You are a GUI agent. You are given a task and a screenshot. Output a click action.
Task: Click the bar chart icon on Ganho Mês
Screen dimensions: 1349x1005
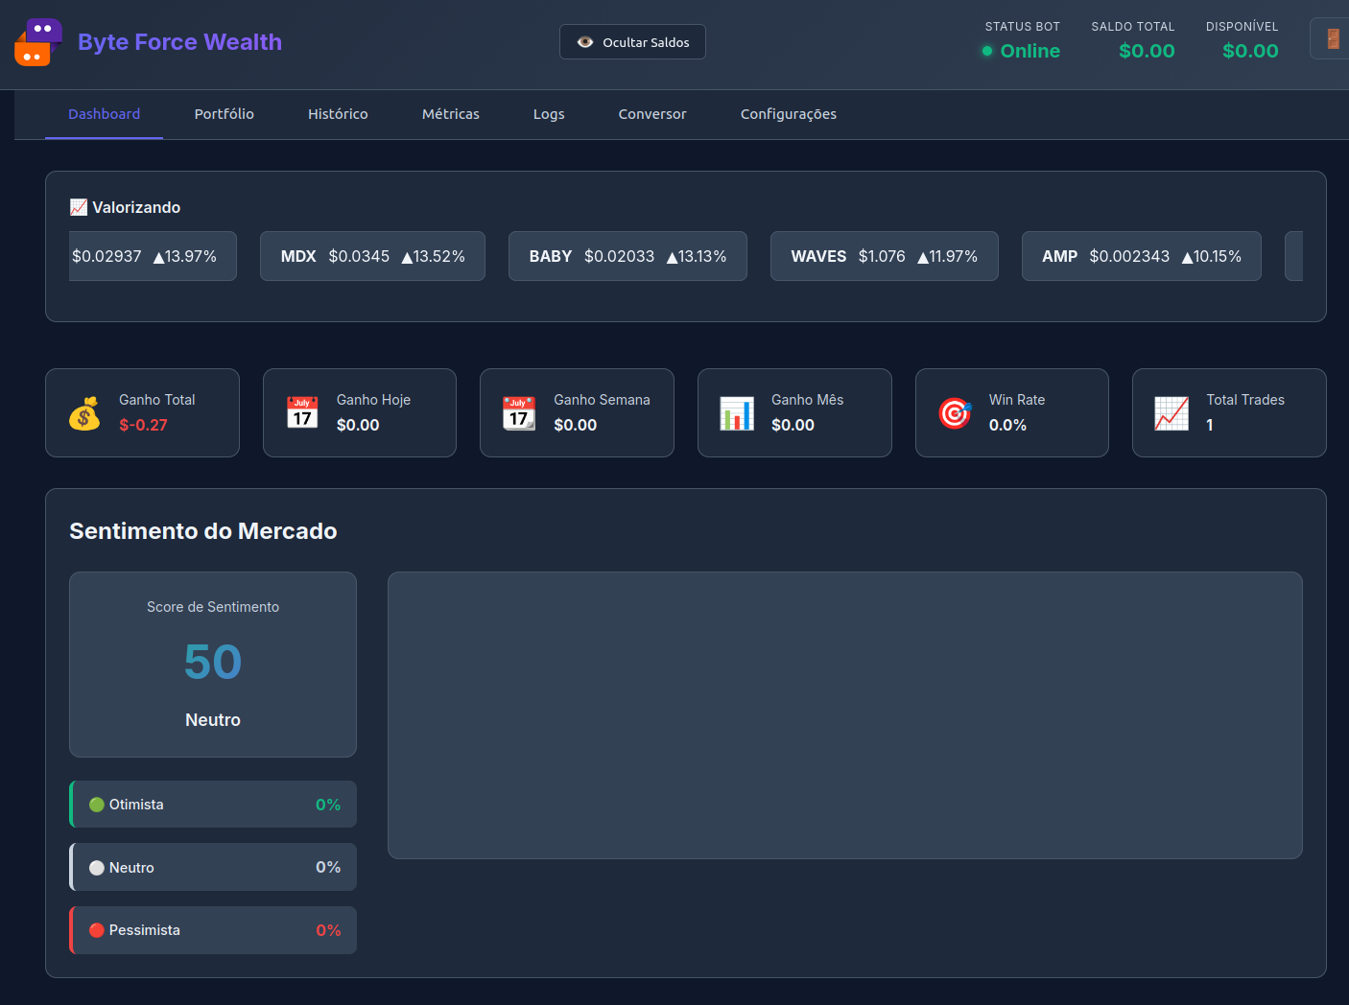(x=736, y=412)
